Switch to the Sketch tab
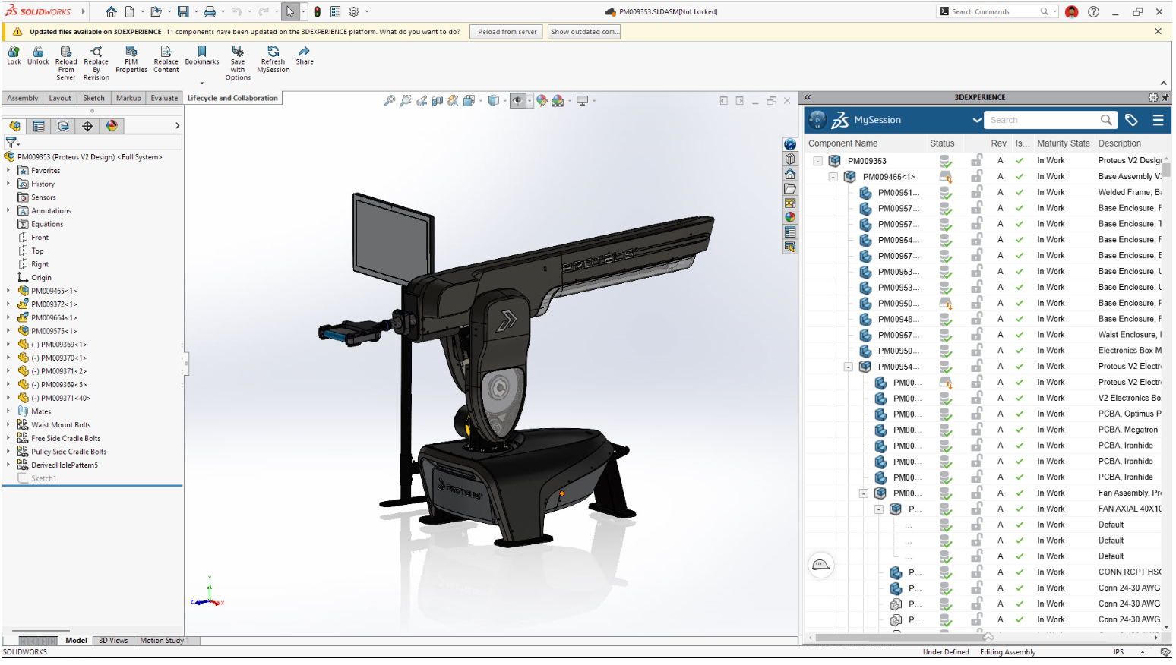 point(94,98)
